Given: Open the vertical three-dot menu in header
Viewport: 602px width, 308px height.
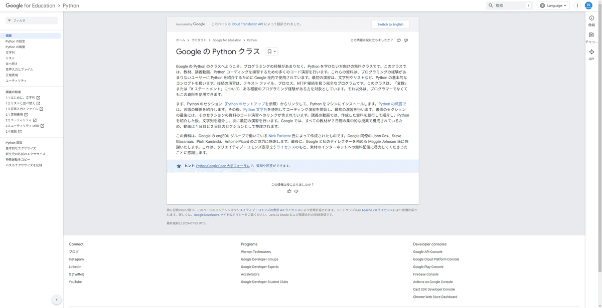Looking at the screenshot, I should click(577, 6).
